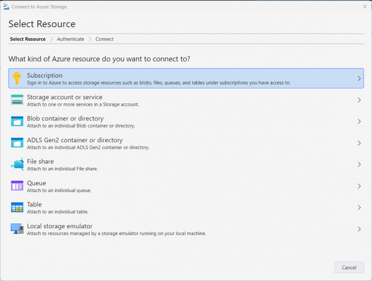Expand the Subscription option chevron
This screenshot has width=372, height=281.
point(359,78)
